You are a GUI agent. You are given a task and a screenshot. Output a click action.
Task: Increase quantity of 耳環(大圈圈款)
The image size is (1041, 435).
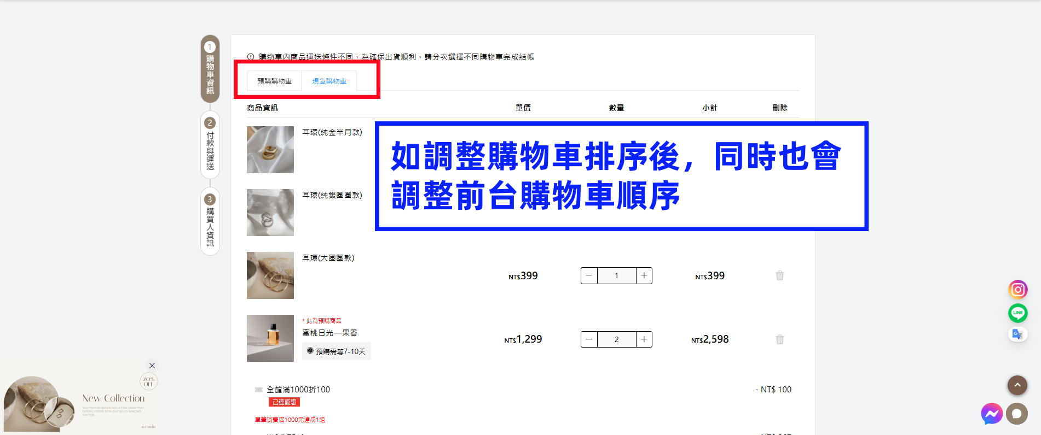(644, 275)
